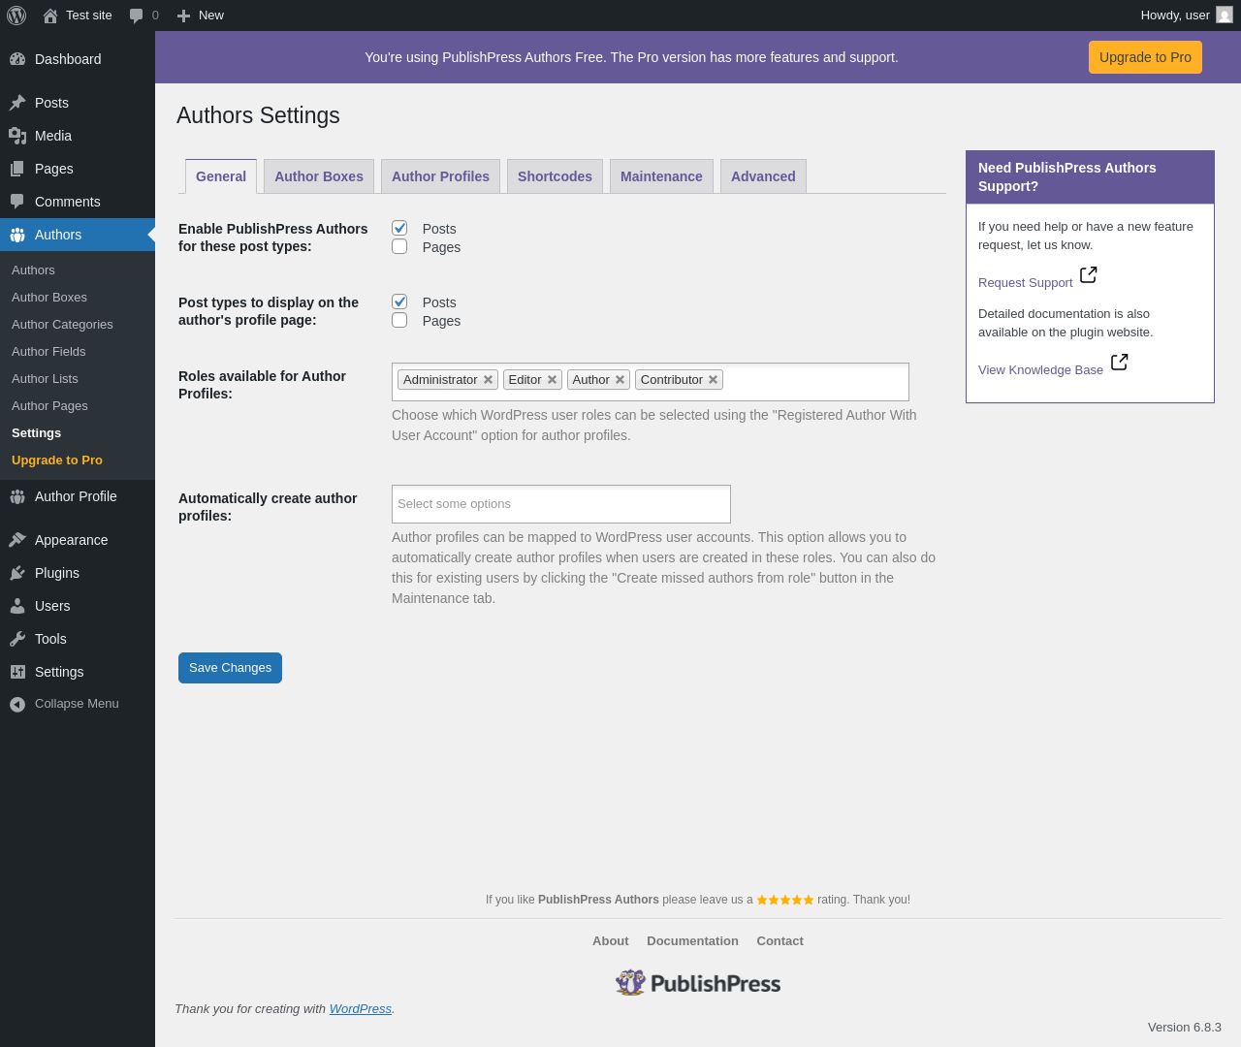1241x1047 pixels.
Task: Open Author Categories in the Authors submenu
Action: (78, 325)
